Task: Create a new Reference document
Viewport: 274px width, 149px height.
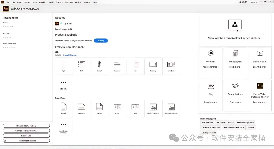Action: pyautogui.click(x=117, y=66)
